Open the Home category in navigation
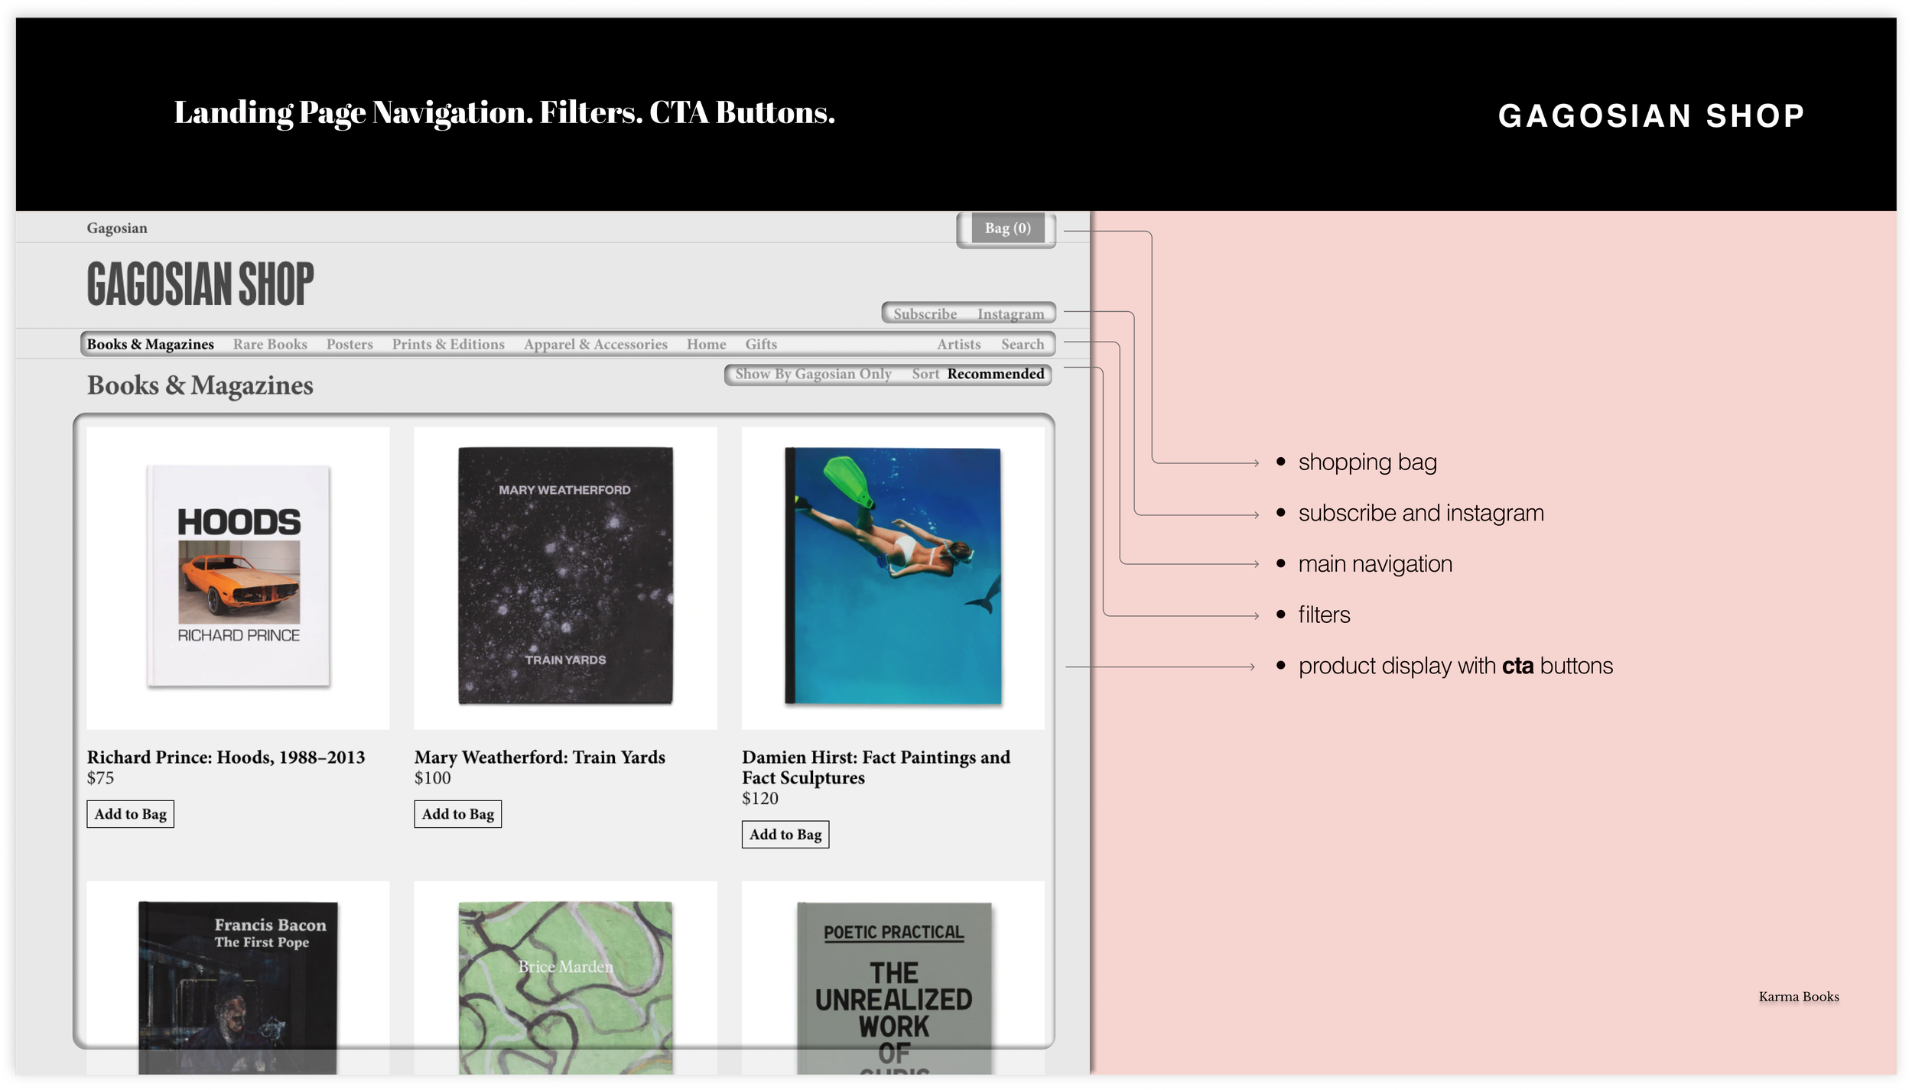The width and height of the screenshot is (1912, 1090). point(706,345)
